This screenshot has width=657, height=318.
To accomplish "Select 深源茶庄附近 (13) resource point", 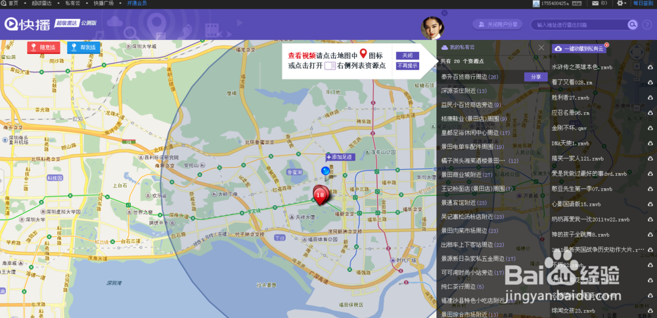I will click(x=463, y=90).
